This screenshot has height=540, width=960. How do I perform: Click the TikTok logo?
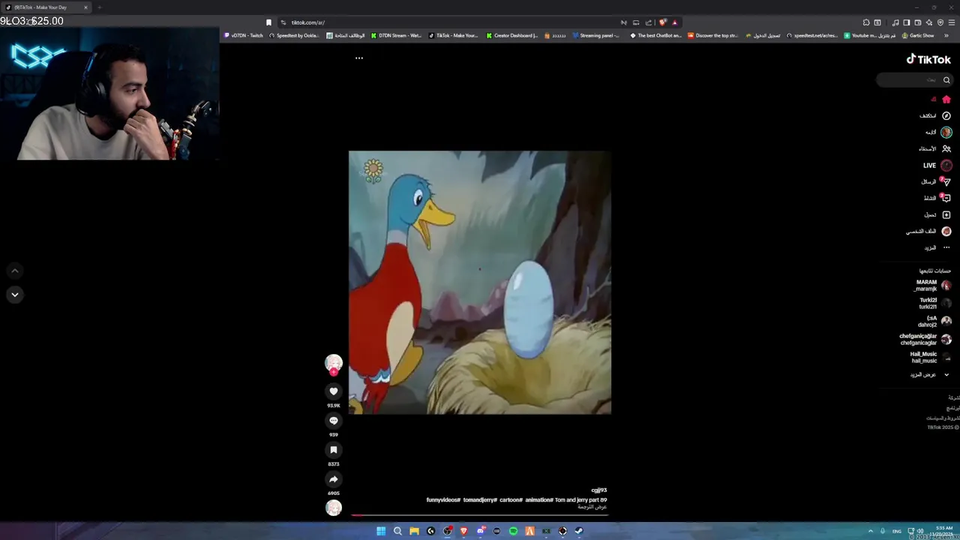tap(928, 59)
